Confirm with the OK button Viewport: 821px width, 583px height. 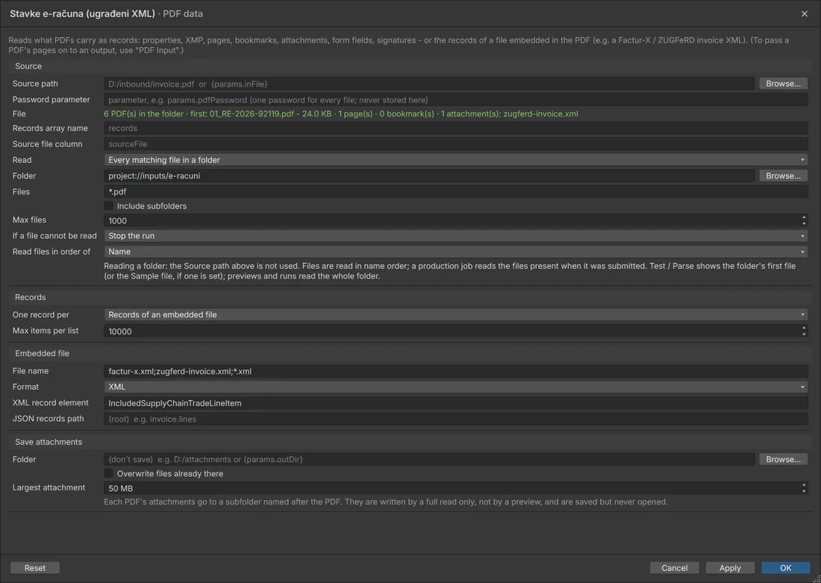coord(785,568)
